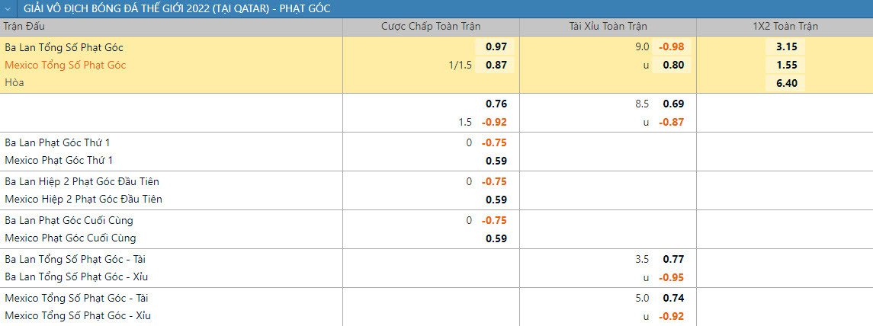The image size is (873, 326).
Task: Open Mexico Tổng Số Phạt Góc match link
Action: point(66,65)
